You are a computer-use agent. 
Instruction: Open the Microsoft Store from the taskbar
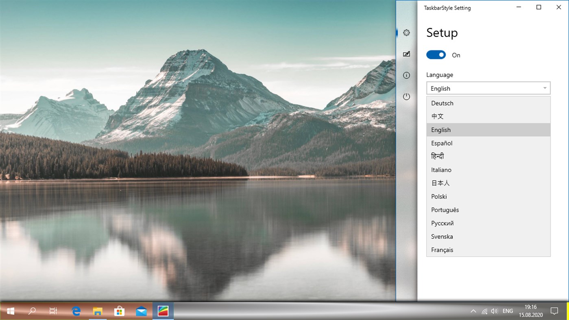click(119, 311)
